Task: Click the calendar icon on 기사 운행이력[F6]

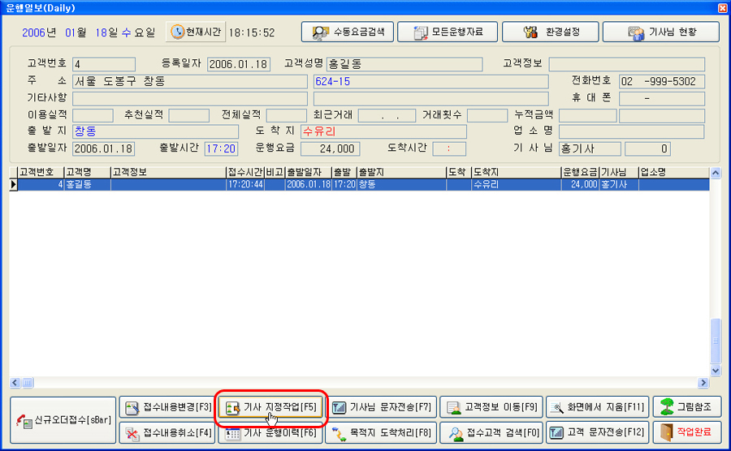Action: tap(232, 434)
